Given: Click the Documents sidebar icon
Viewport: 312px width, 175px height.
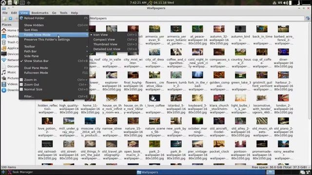Looking at the screenshot, I should (4, 66).
